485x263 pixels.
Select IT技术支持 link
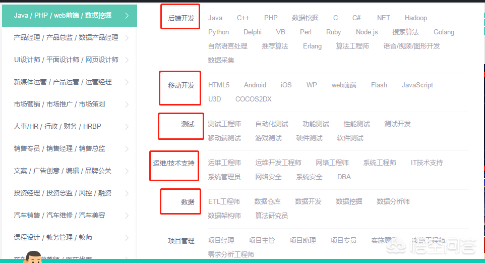(x=427, y=163)
